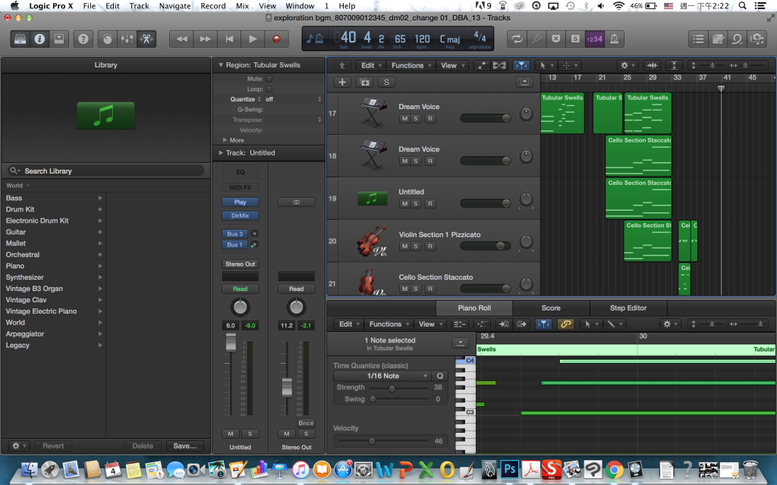777x485 pixels.
Task: Click the Save... button in Library
Action: point(185,446)
